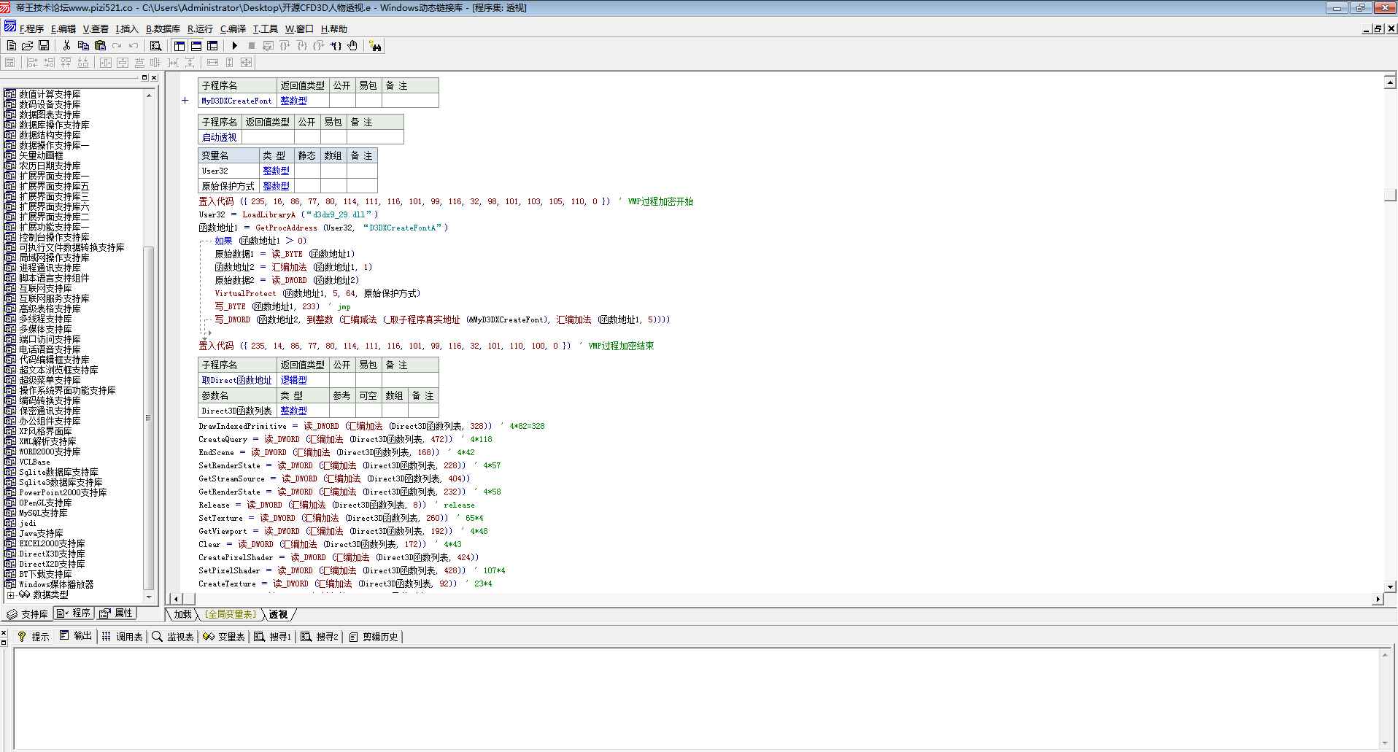Toggle the first panel layout view button
This screenshot has width=1398, height=752.
(179, 46)
